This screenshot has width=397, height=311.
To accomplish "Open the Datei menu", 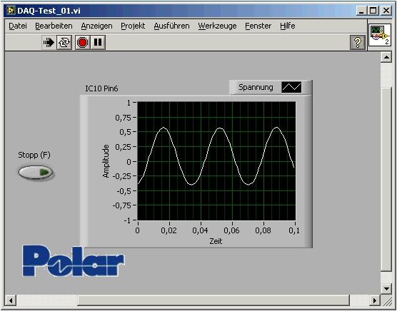I will [x=18, y=26].
